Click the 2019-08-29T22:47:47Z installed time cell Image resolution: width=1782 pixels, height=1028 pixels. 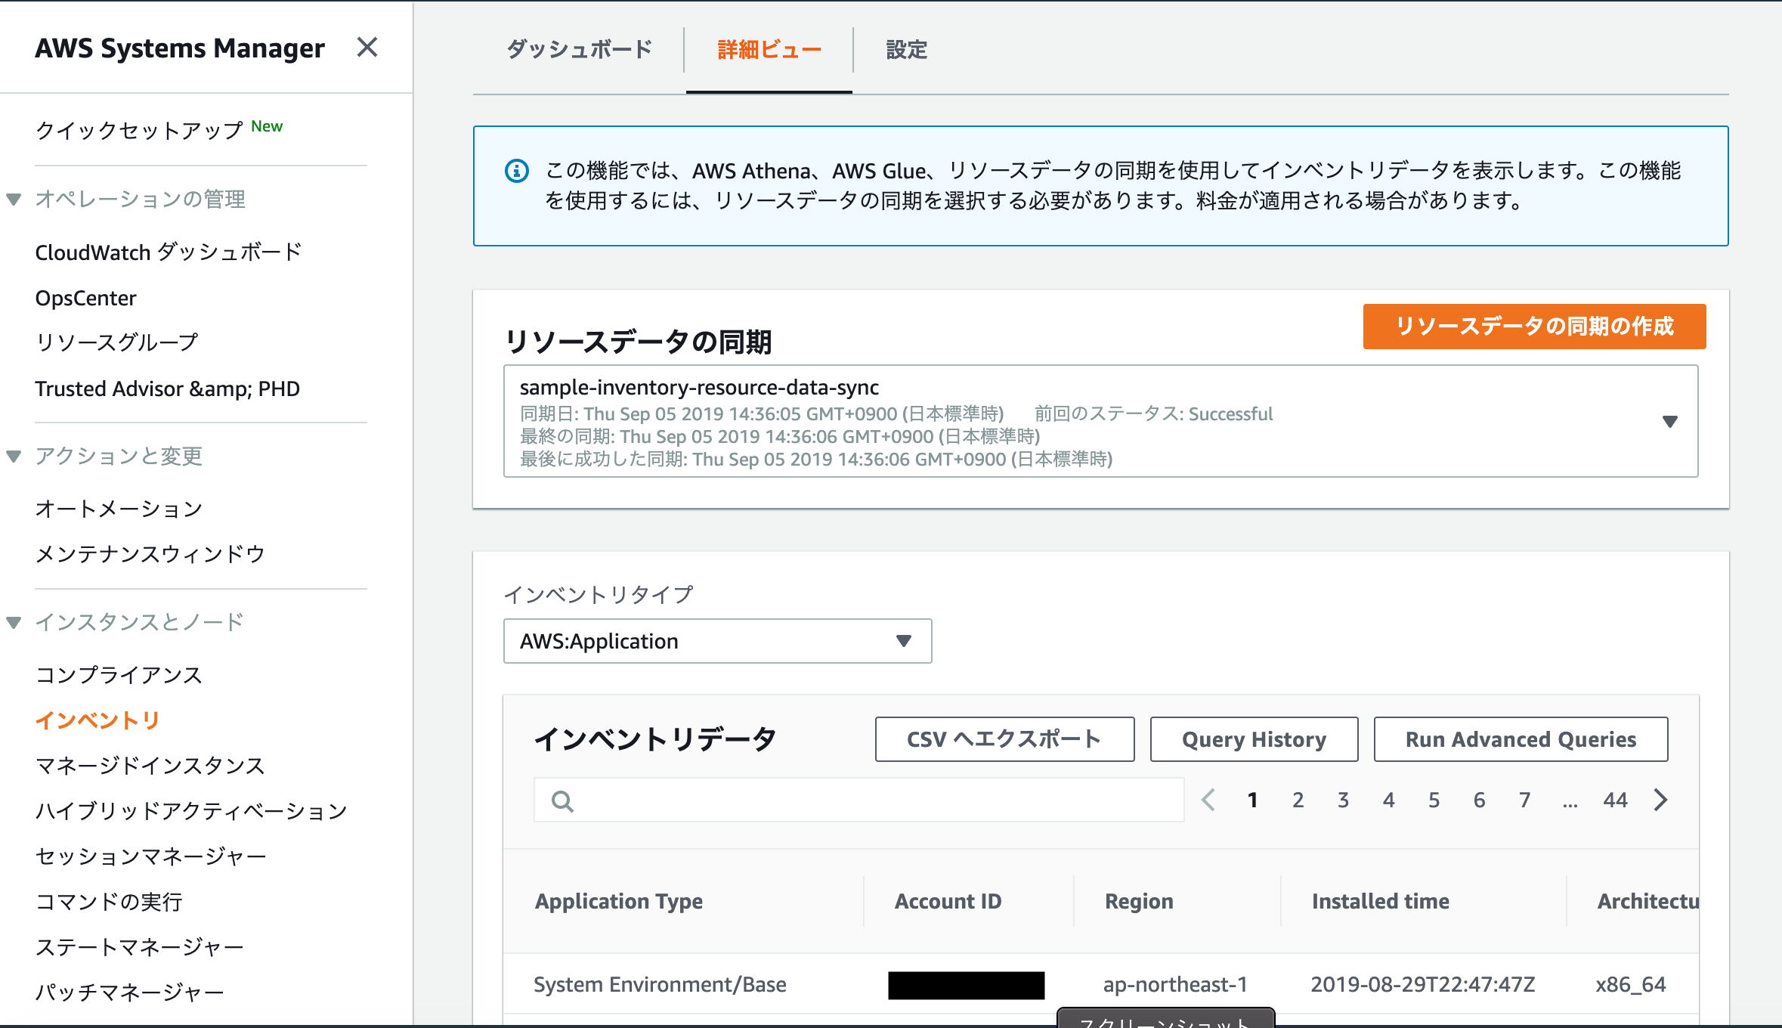click(1422, 984)
